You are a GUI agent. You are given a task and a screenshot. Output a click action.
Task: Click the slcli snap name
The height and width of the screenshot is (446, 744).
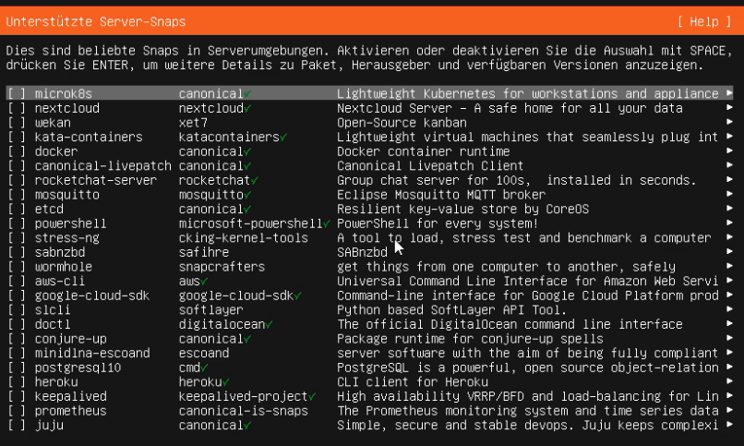click(x=53, y=310)
